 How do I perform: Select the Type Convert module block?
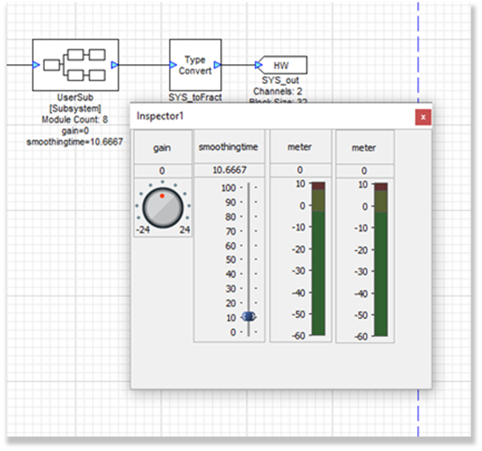coord(194,65)
